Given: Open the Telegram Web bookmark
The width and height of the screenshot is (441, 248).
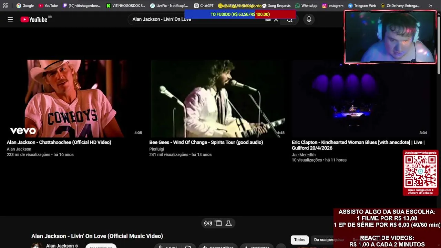Looking at the screenshot, I should (362, 6).
